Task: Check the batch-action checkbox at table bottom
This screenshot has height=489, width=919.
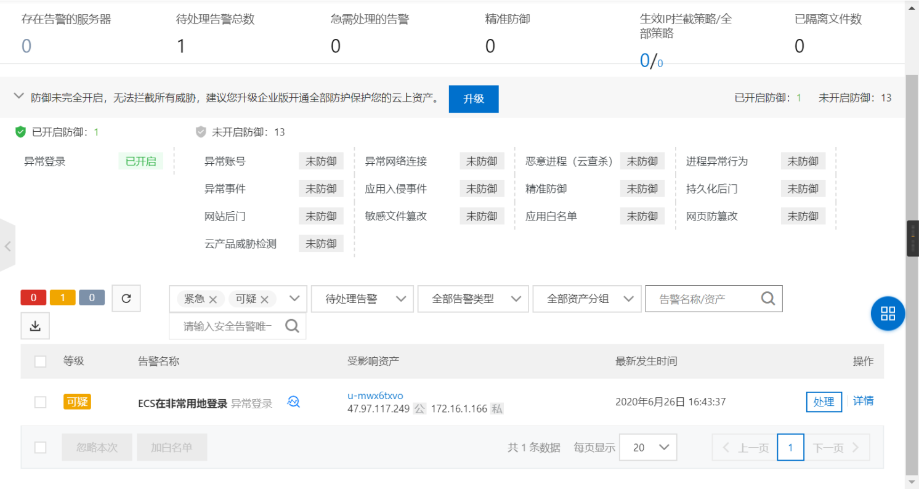Action: coord(40,447)
